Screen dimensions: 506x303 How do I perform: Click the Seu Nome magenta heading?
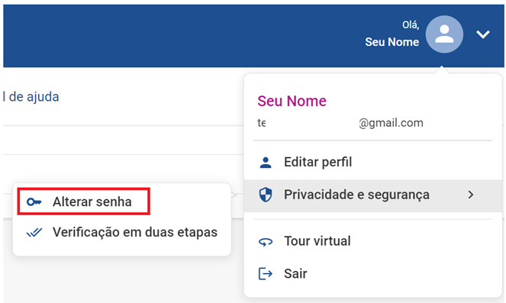(292, 101)
